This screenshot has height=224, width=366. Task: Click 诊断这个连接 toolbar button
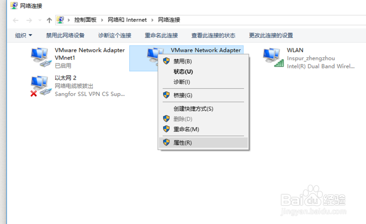tap(115, 35)
